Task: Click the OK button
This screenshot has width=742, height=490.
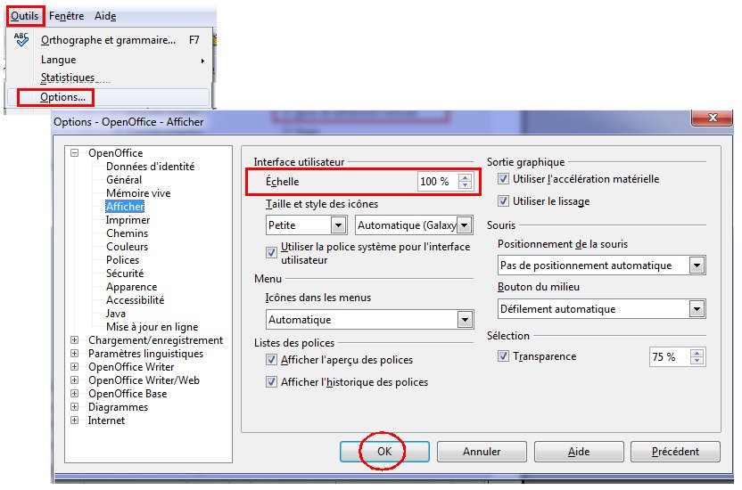Action: point(383,452)
